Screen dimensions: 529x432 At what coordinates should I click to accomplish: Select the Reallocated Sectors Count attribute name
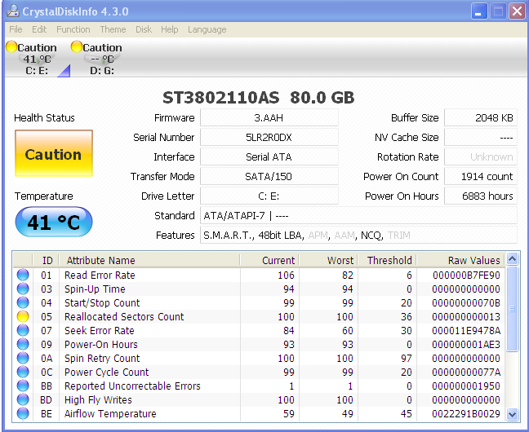(x=124, y=317)
